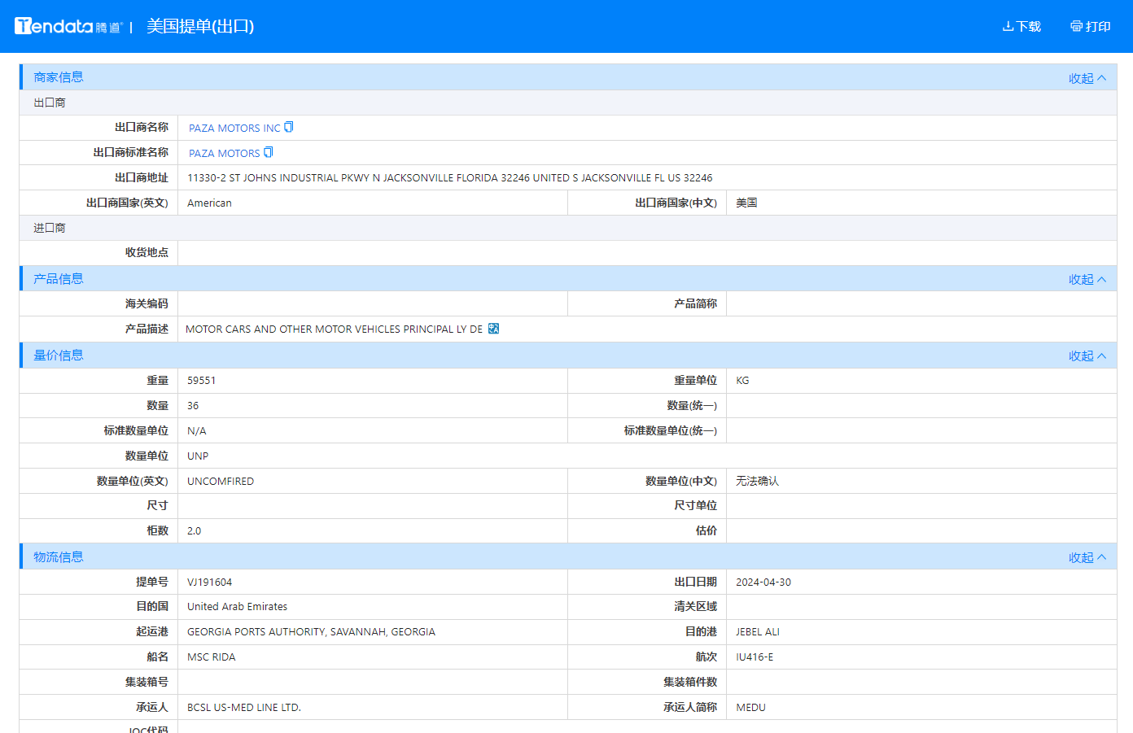Image resolution: width=1133 pixels, height=733 pixels.
Task: Open PAZA MOTORS INC exporter link
Action: [x=234, y=129]
